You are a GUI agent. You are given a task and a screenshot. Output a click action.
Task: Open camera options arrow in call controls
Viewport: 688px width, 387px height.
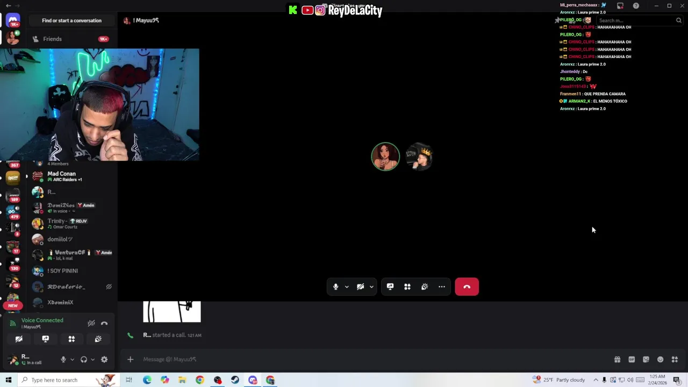(x=371, y=287)
